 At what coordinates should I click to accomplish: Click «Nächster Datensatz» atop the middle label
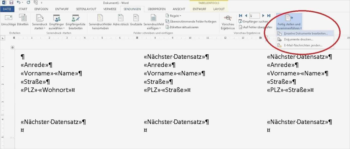click(x=174, y=57)
